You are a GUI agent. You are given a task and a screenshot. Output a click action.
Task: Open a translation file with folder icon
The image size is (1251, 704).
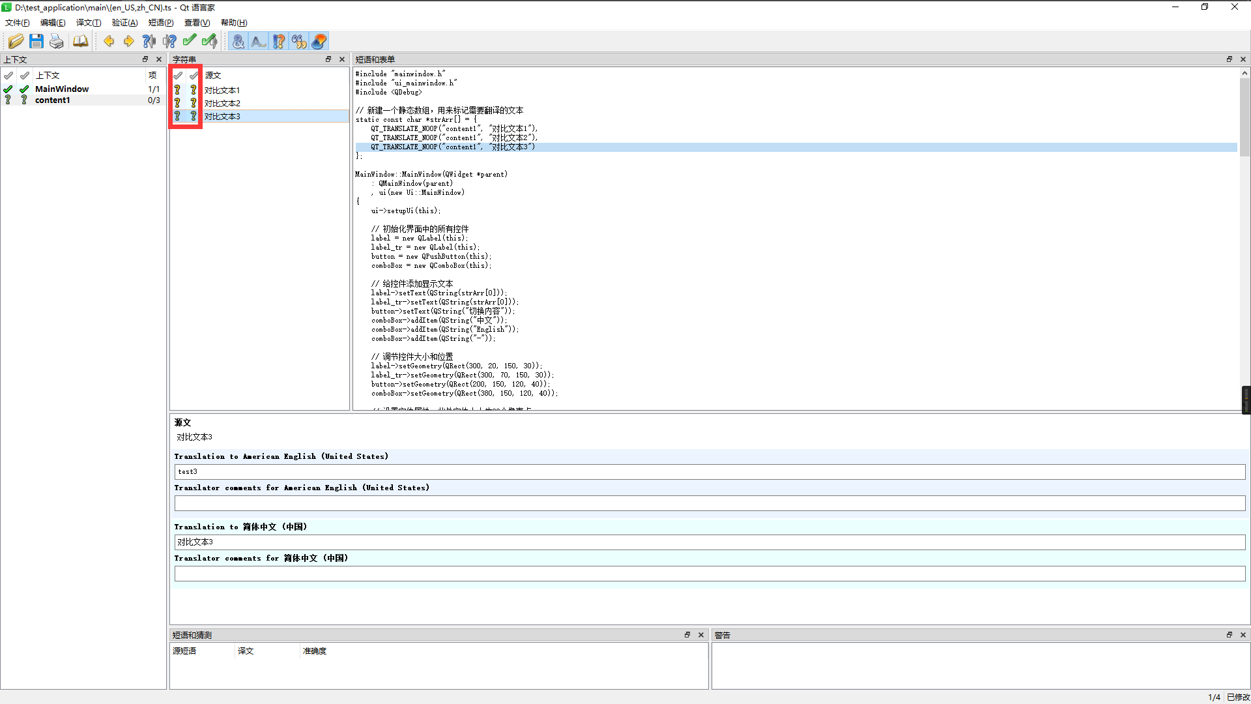coord(16,42)
